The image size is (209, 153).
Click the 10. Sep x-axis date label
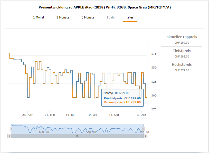(92, 115)
